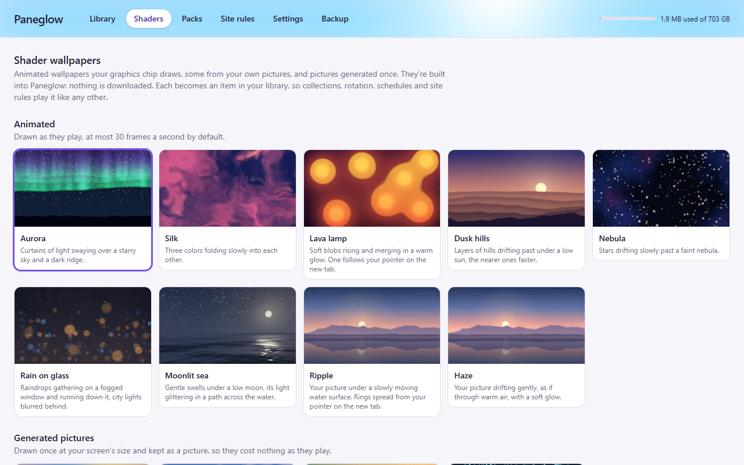Click 'Stars drifting slowly past a faint nebula' description
The height and width of the screenshot is (465, 744).
pyautogui.click(x=659, y=251)
